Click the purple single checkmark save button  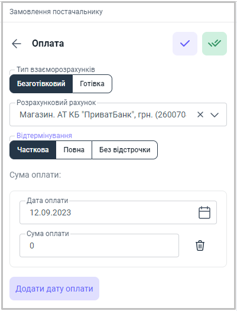click(x=185, y=44)
